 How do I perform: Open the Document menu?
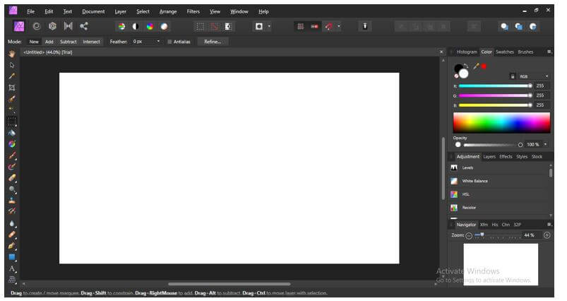tap(93, 11)
